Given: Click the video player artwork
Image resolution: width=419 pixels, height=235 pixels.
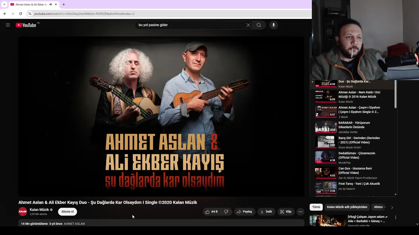Looking at the screenshot, I should (161, 116).
